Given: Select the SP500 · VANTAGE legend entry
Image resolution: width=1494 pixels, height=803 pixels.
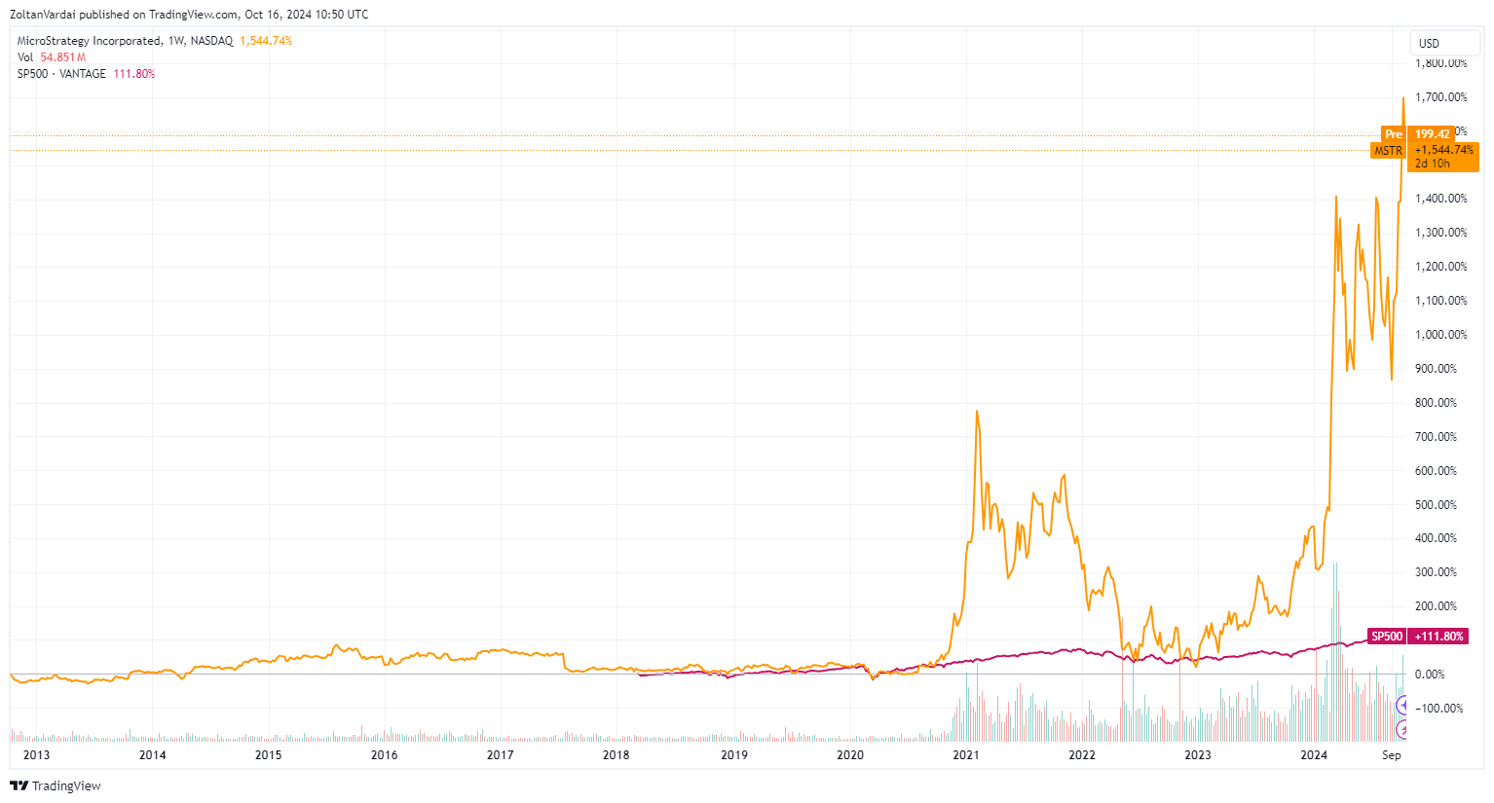Looking at the screenshot, I should (61, 74).
